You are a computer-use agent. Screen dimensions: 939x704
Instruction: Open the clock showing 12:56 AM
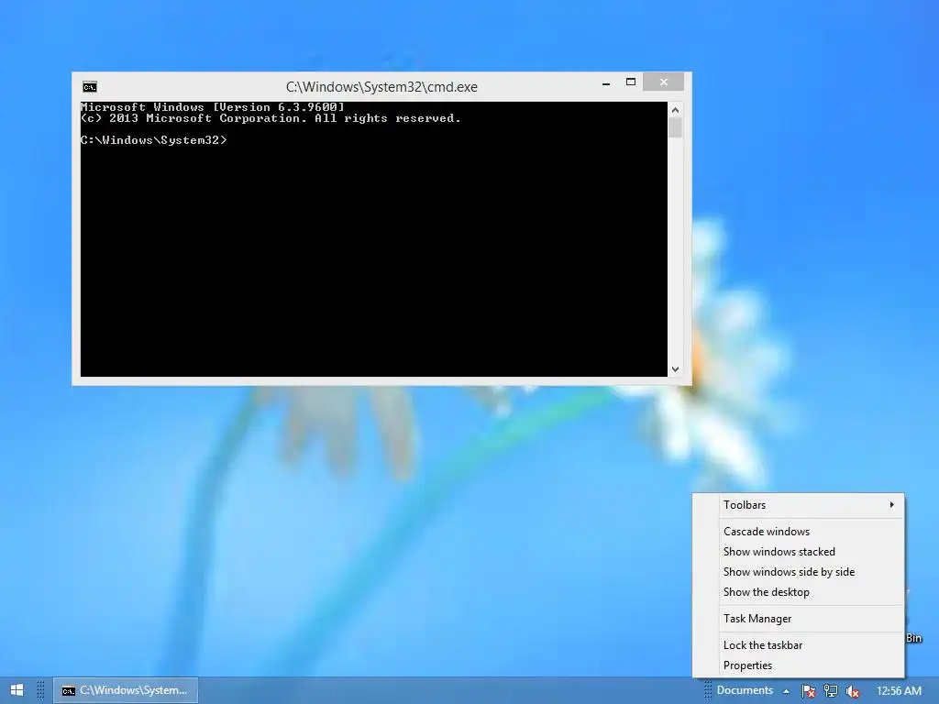pyautogui.click(x=899, y=691)
